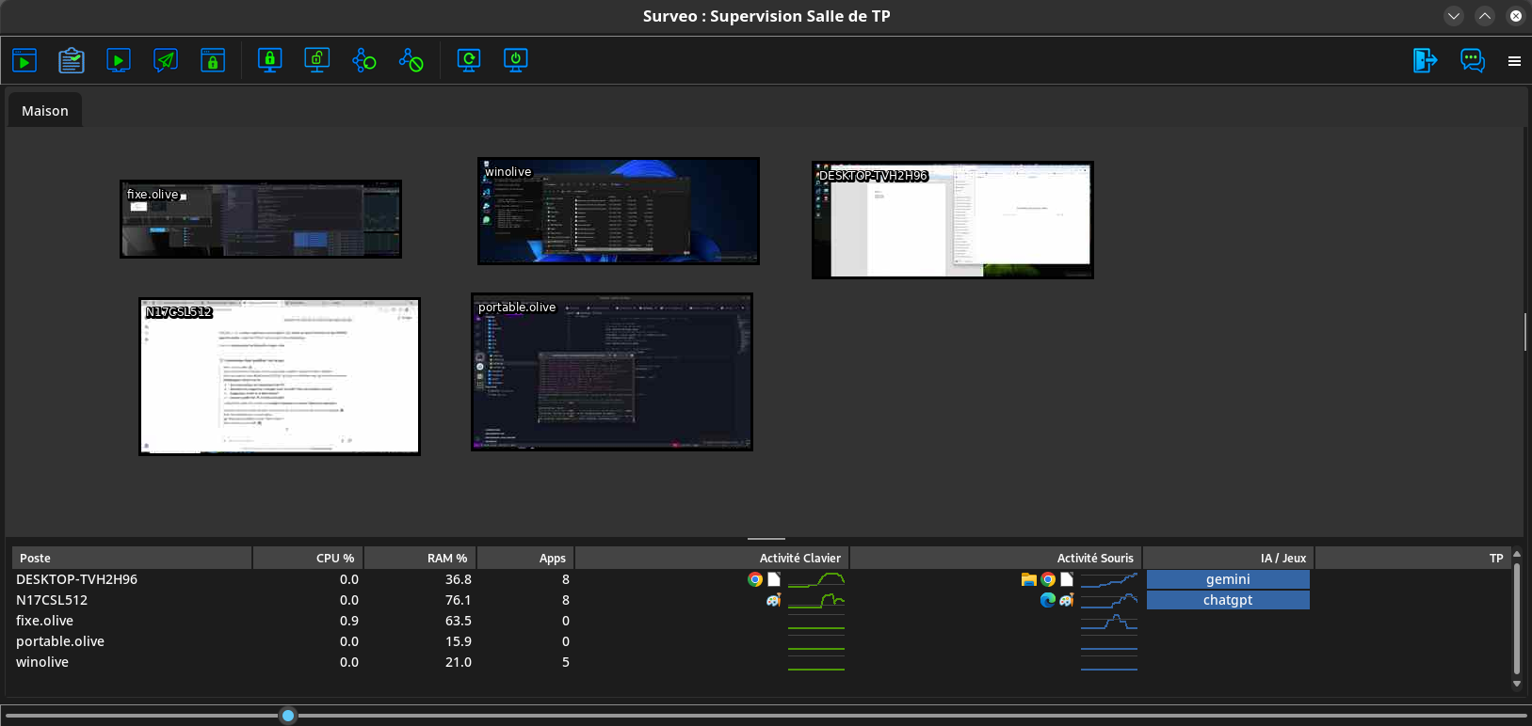Click the monitor power off icon
The image size is (1532, 726).
point(516,61)
